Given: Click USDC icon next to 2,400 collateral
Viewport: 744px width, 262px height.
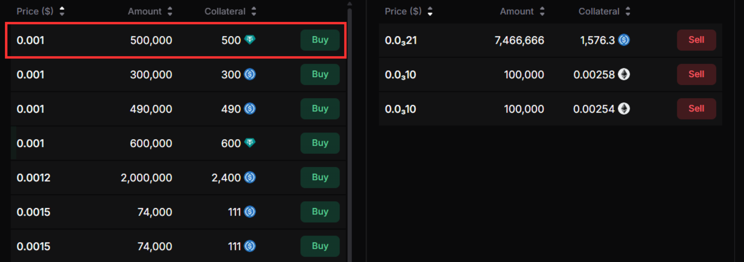Looking at the screenshot, I should pyautogui.click(x=250, y=177).
